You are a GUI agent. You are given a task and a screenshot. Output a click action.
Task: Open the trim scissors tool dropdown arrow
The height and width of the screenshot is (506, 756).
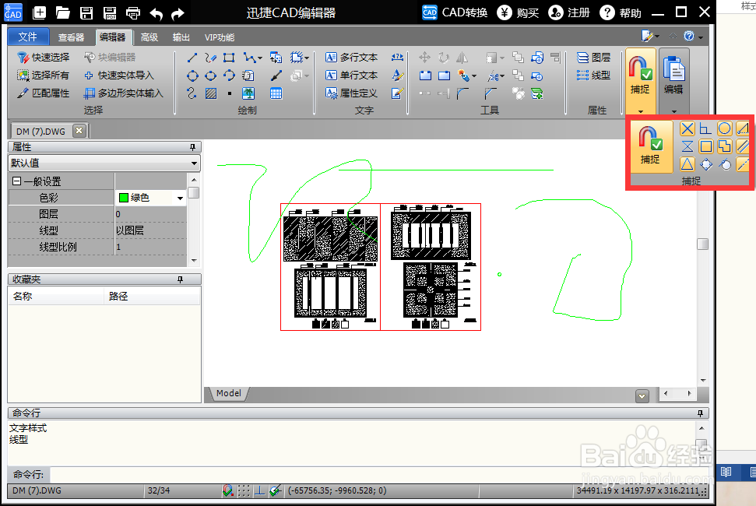pos(502,76)
